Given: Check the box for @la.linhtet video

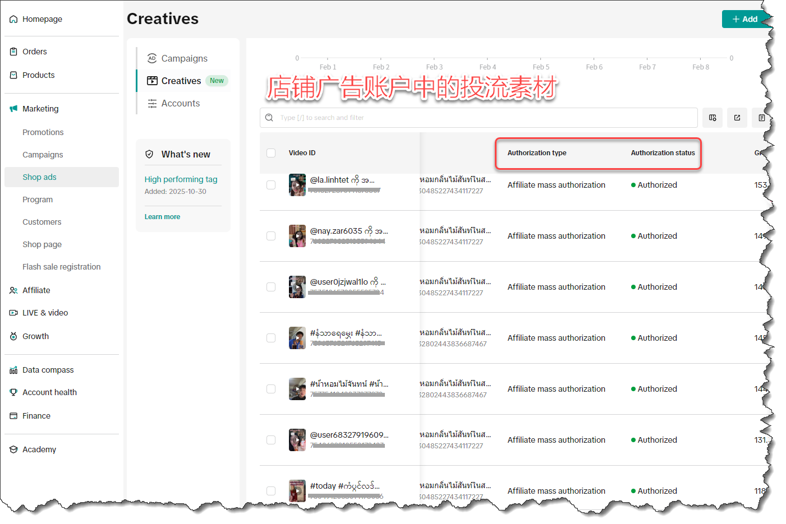Looking at the screenshot, I should coord(271,185).
